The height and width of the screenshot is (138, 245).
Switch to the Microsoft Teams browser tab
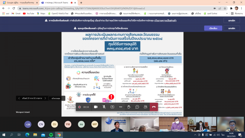pos(56,3)
